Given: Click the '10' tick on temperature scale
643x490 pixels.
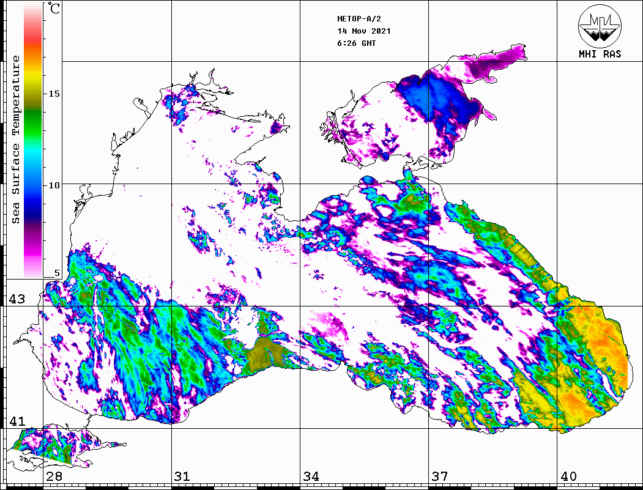Looking at the screenshot, I should [54, 185].
